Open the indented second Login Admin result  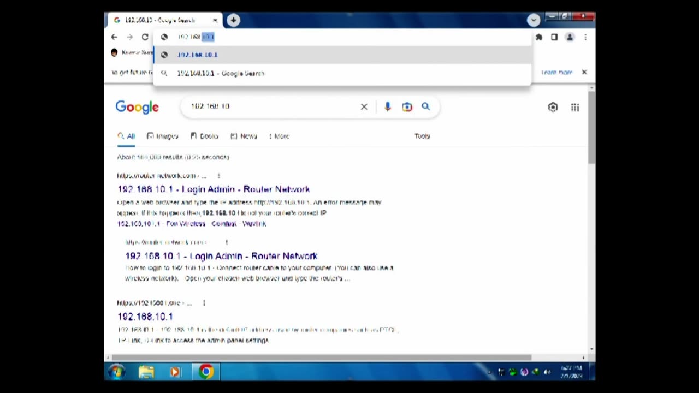pos(221,255)
